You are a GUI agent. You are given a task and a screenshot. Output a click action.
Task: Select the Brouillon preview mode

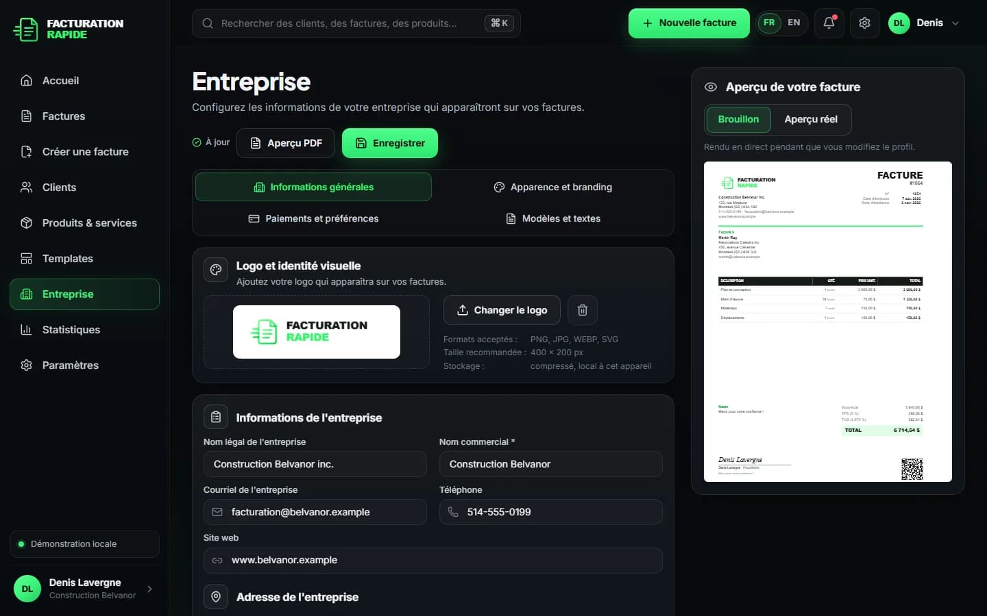point(738,119)
